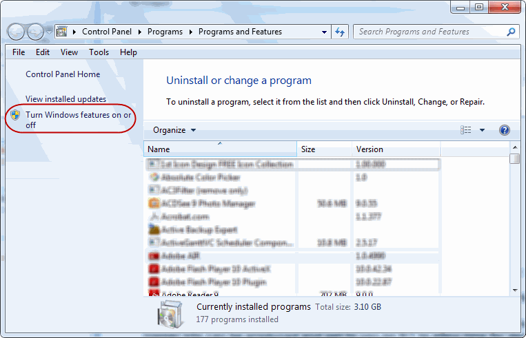Image resolution: width=526 pixels, height=338 pixels.
Task: Click the shield icon beside Turn Windows features
Action: (15, 116)
